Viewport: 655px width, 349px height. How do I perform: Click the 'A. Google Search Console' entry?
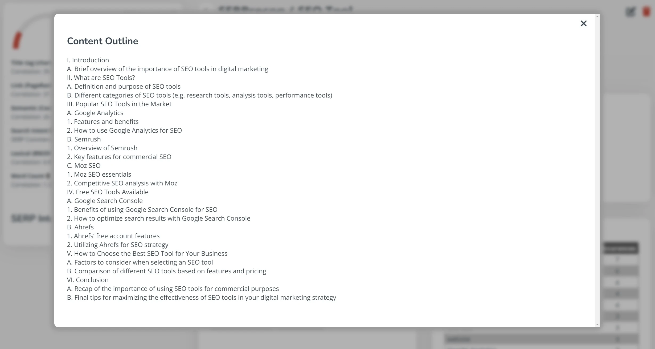click(105, 201)
